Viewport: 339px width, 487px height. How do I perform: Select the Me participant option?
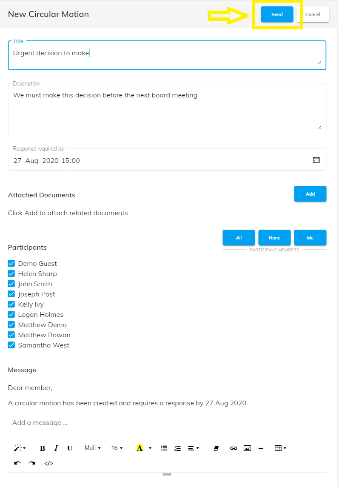[310, 238]
